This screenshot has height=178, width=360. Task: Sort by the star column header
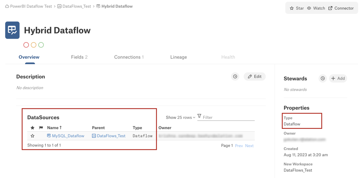pos(33,128)
